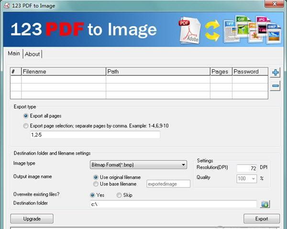Click the exportedimage base filename field
This screenshot has height=229, width=287.
point(168,184)
